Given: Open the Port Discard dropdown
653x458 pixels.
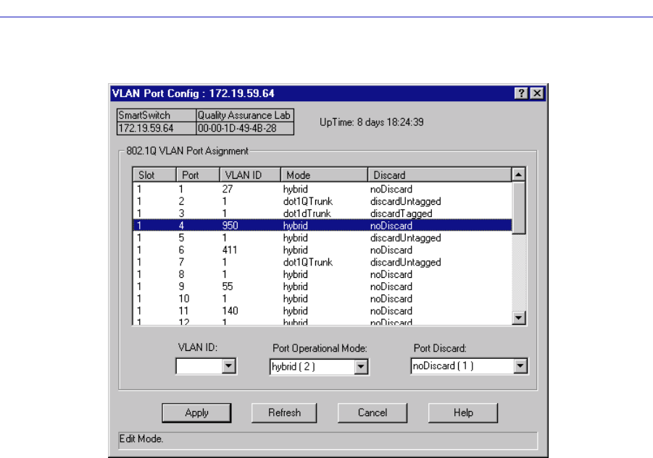Looking at the screenshot, I should [x=520, y=367].
